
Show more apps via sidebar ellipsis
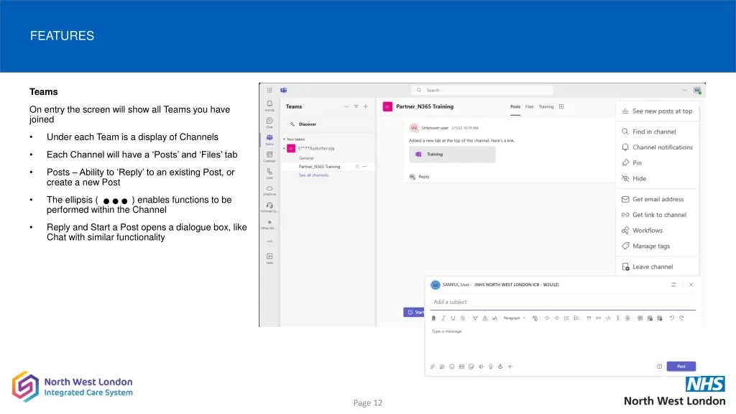270,241
